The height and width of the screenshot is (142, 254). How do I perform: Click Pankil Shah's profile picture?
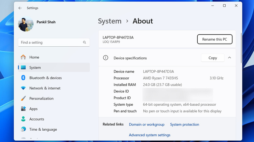click(x=26, y=24)
